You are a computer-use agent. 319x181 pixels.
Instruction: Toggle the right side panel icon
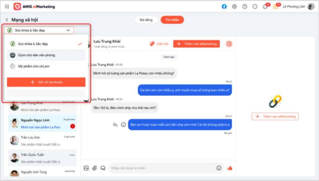pos(229,44)
